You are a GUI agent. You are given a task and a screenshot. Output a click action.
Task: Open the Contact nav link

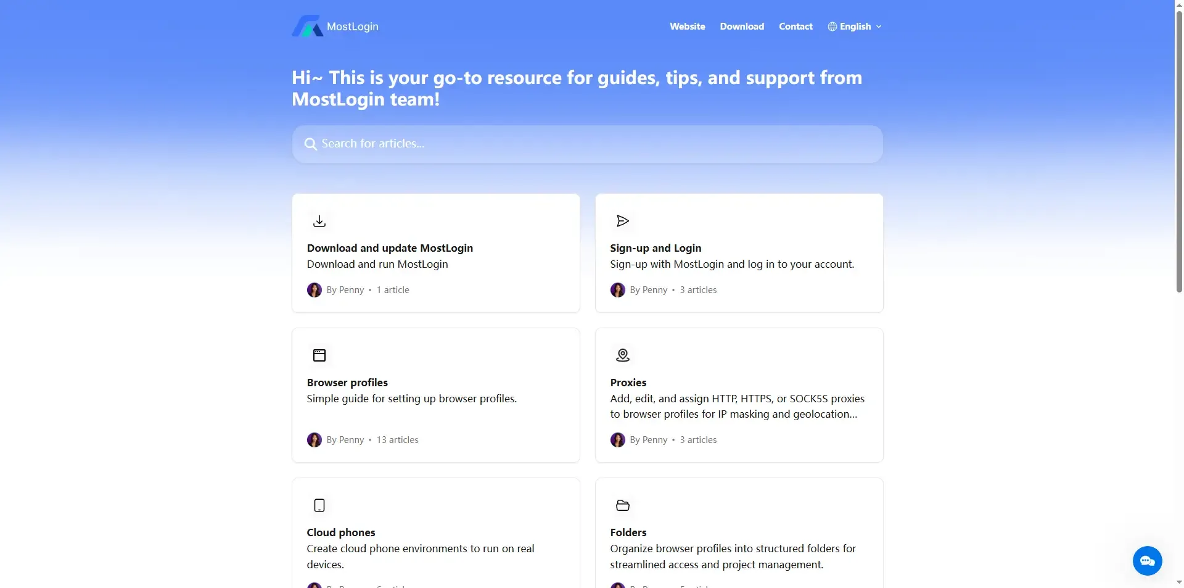click(795, 27)
